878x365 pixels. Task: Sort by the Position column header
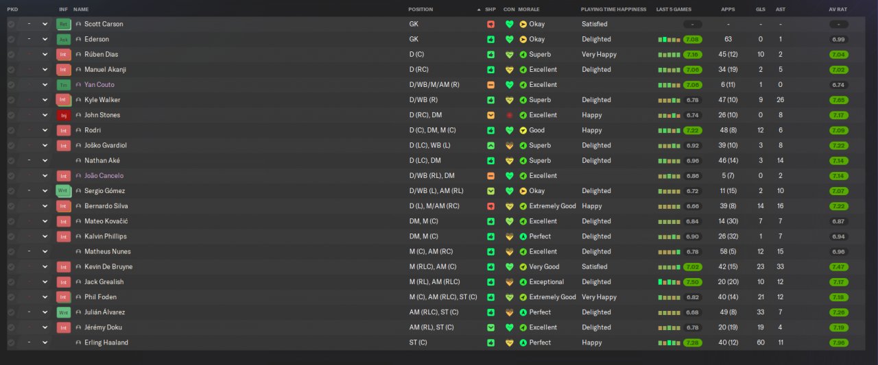pos(420,10)
